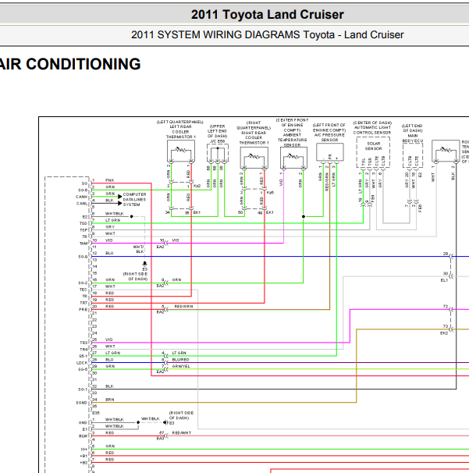Screen dimensions: 469x473
Task: Click the 'BLU' wire label at pin 12
Action: pos(109,253)
